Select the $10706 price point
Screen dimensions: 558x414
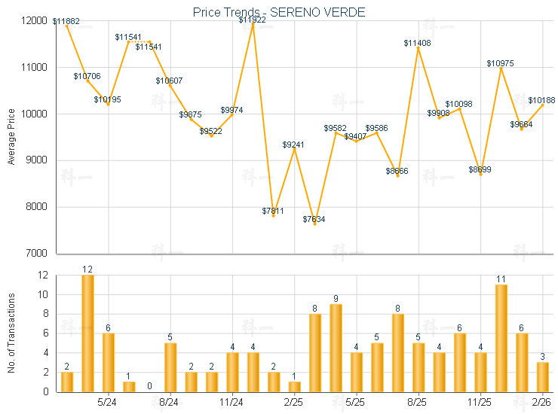87,81
